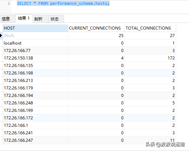189x151 pixels.
Task: Select the localhost host cell
Action: click(x=35, y=43)
